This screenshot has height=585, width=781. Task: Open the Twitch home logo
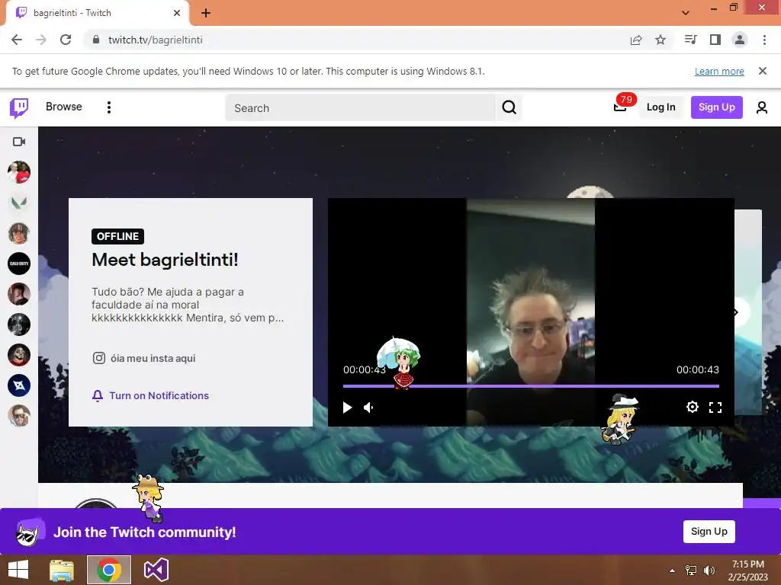pyautogui.click(x=19, y=107)
